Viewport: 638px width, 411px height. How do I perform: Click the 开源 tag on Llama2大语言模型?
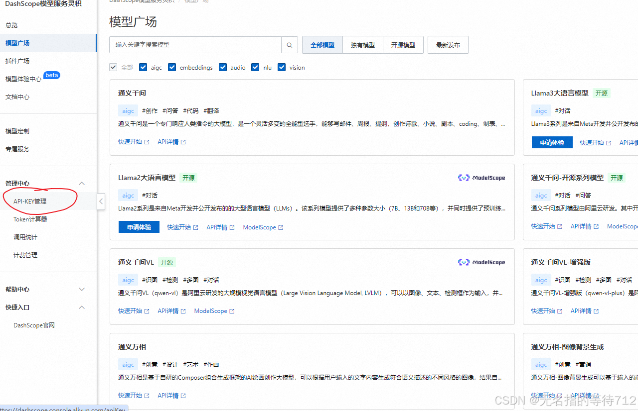[x=188, y=178]
